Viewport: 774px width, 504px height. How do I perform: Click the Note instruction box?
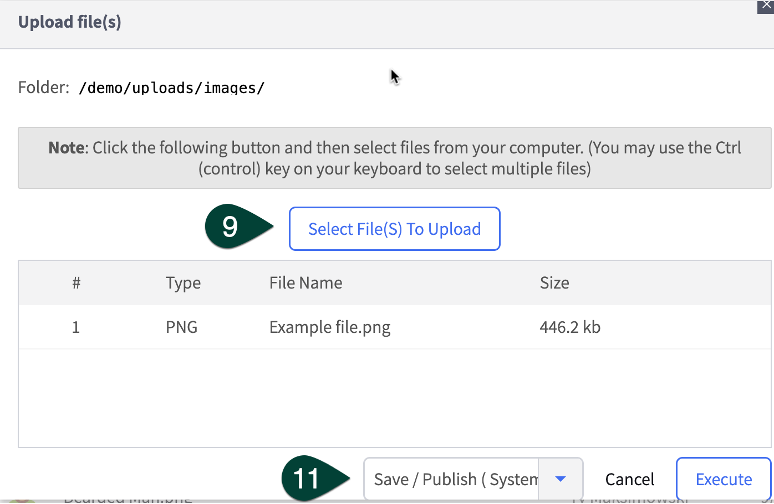(394, 158)
